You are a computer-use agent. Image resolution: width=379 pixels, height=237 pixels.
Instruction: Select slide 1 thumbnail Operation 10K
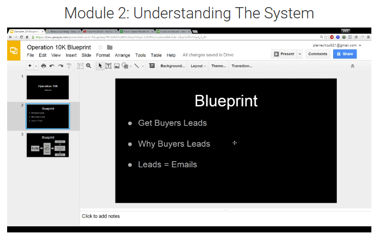[x=48, y=87]
